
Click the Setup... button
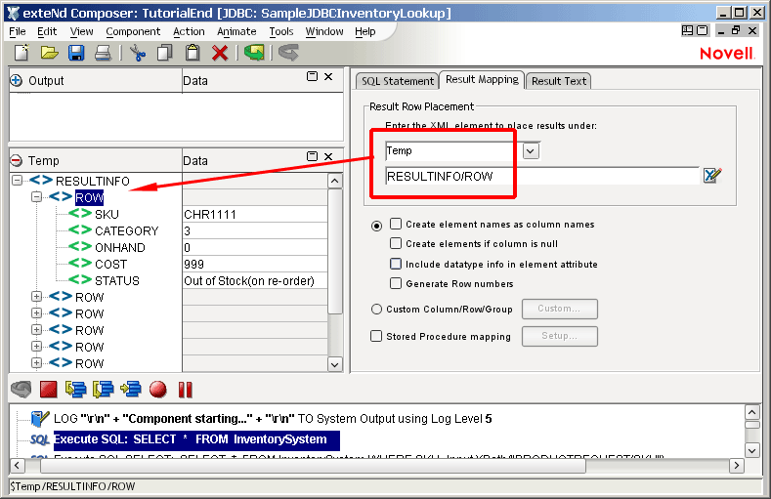pos(560,336)
